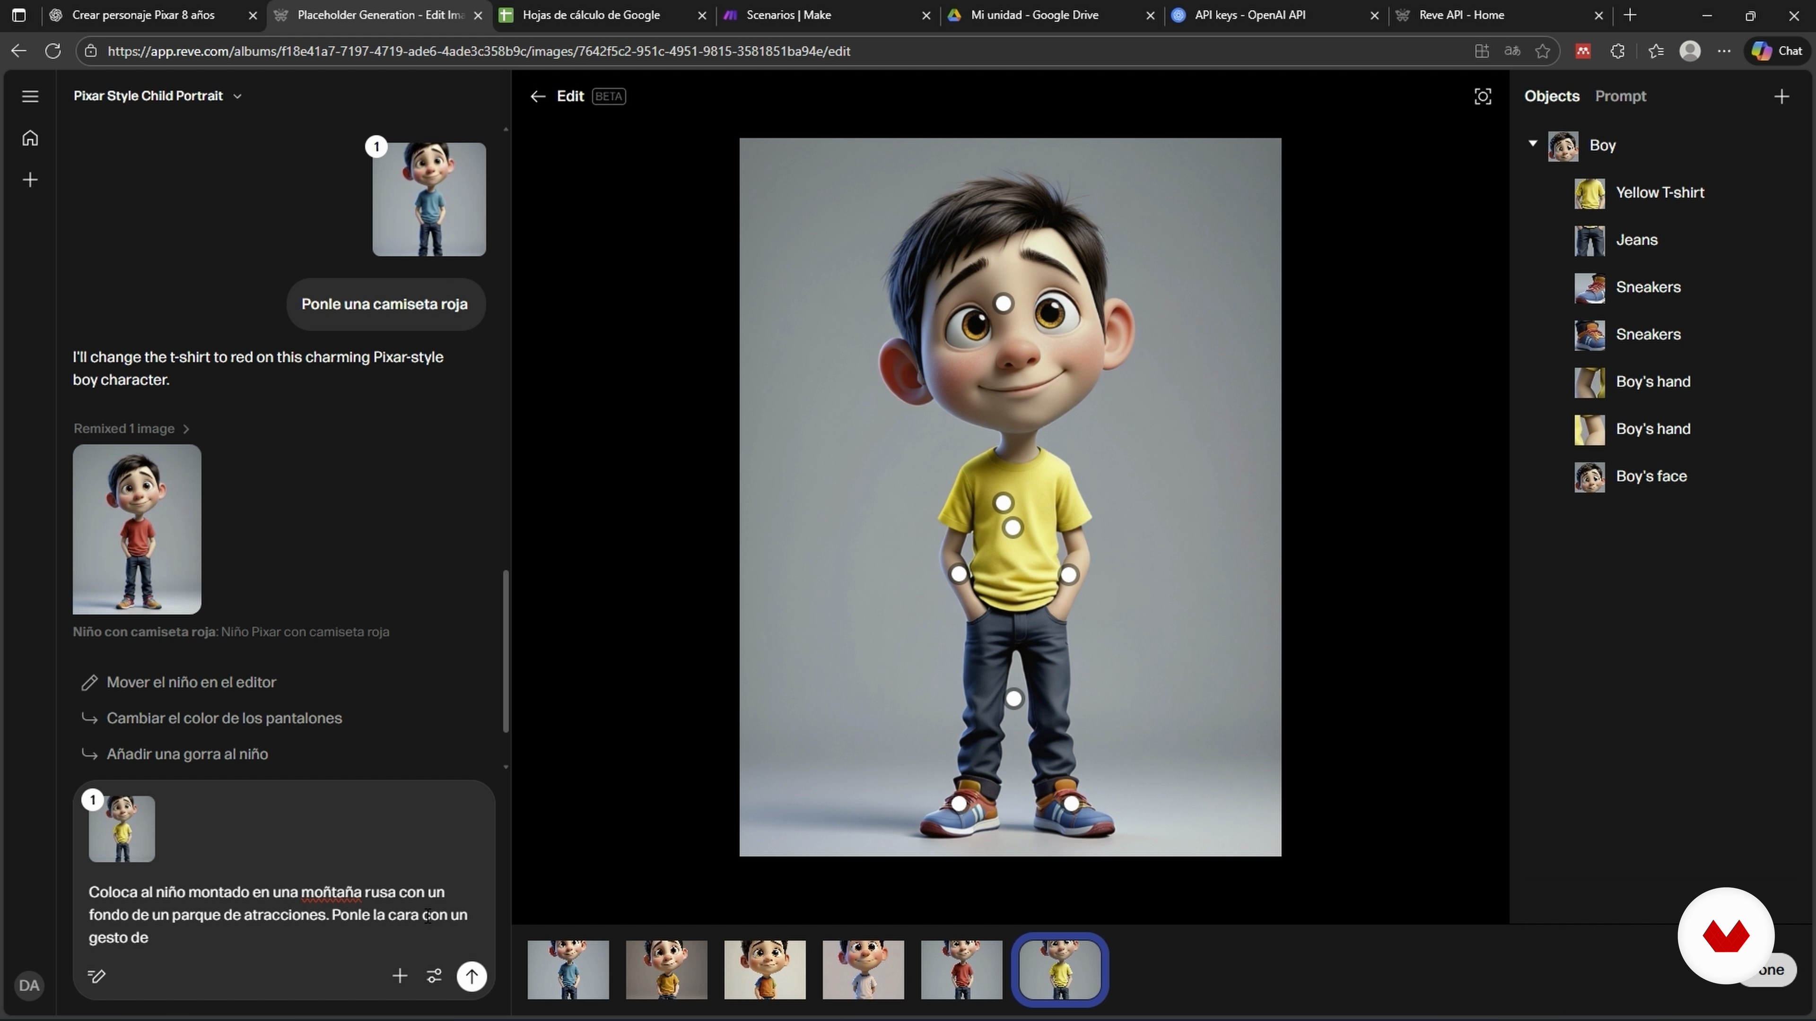Open the split screen icon in address bar
Viewport: 1816px width, 1021px height.
pyautogui.click(x=1482, y=51)
